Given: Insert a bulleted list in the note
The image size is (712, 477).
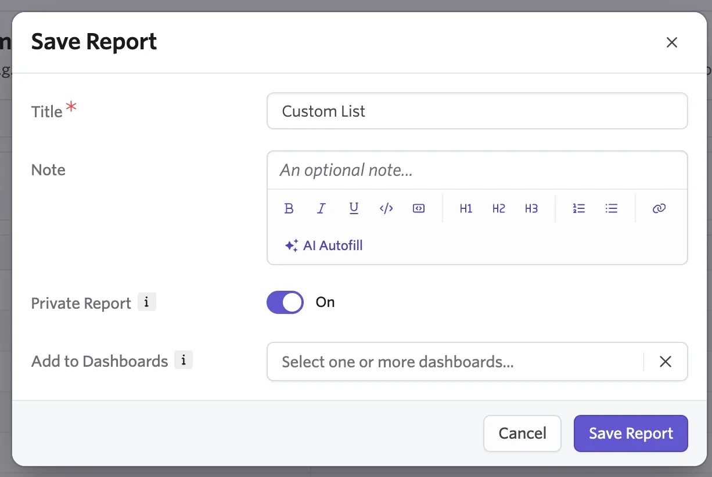Looking at the screenshot, I should pyautogui.click(x=611, y=208).
